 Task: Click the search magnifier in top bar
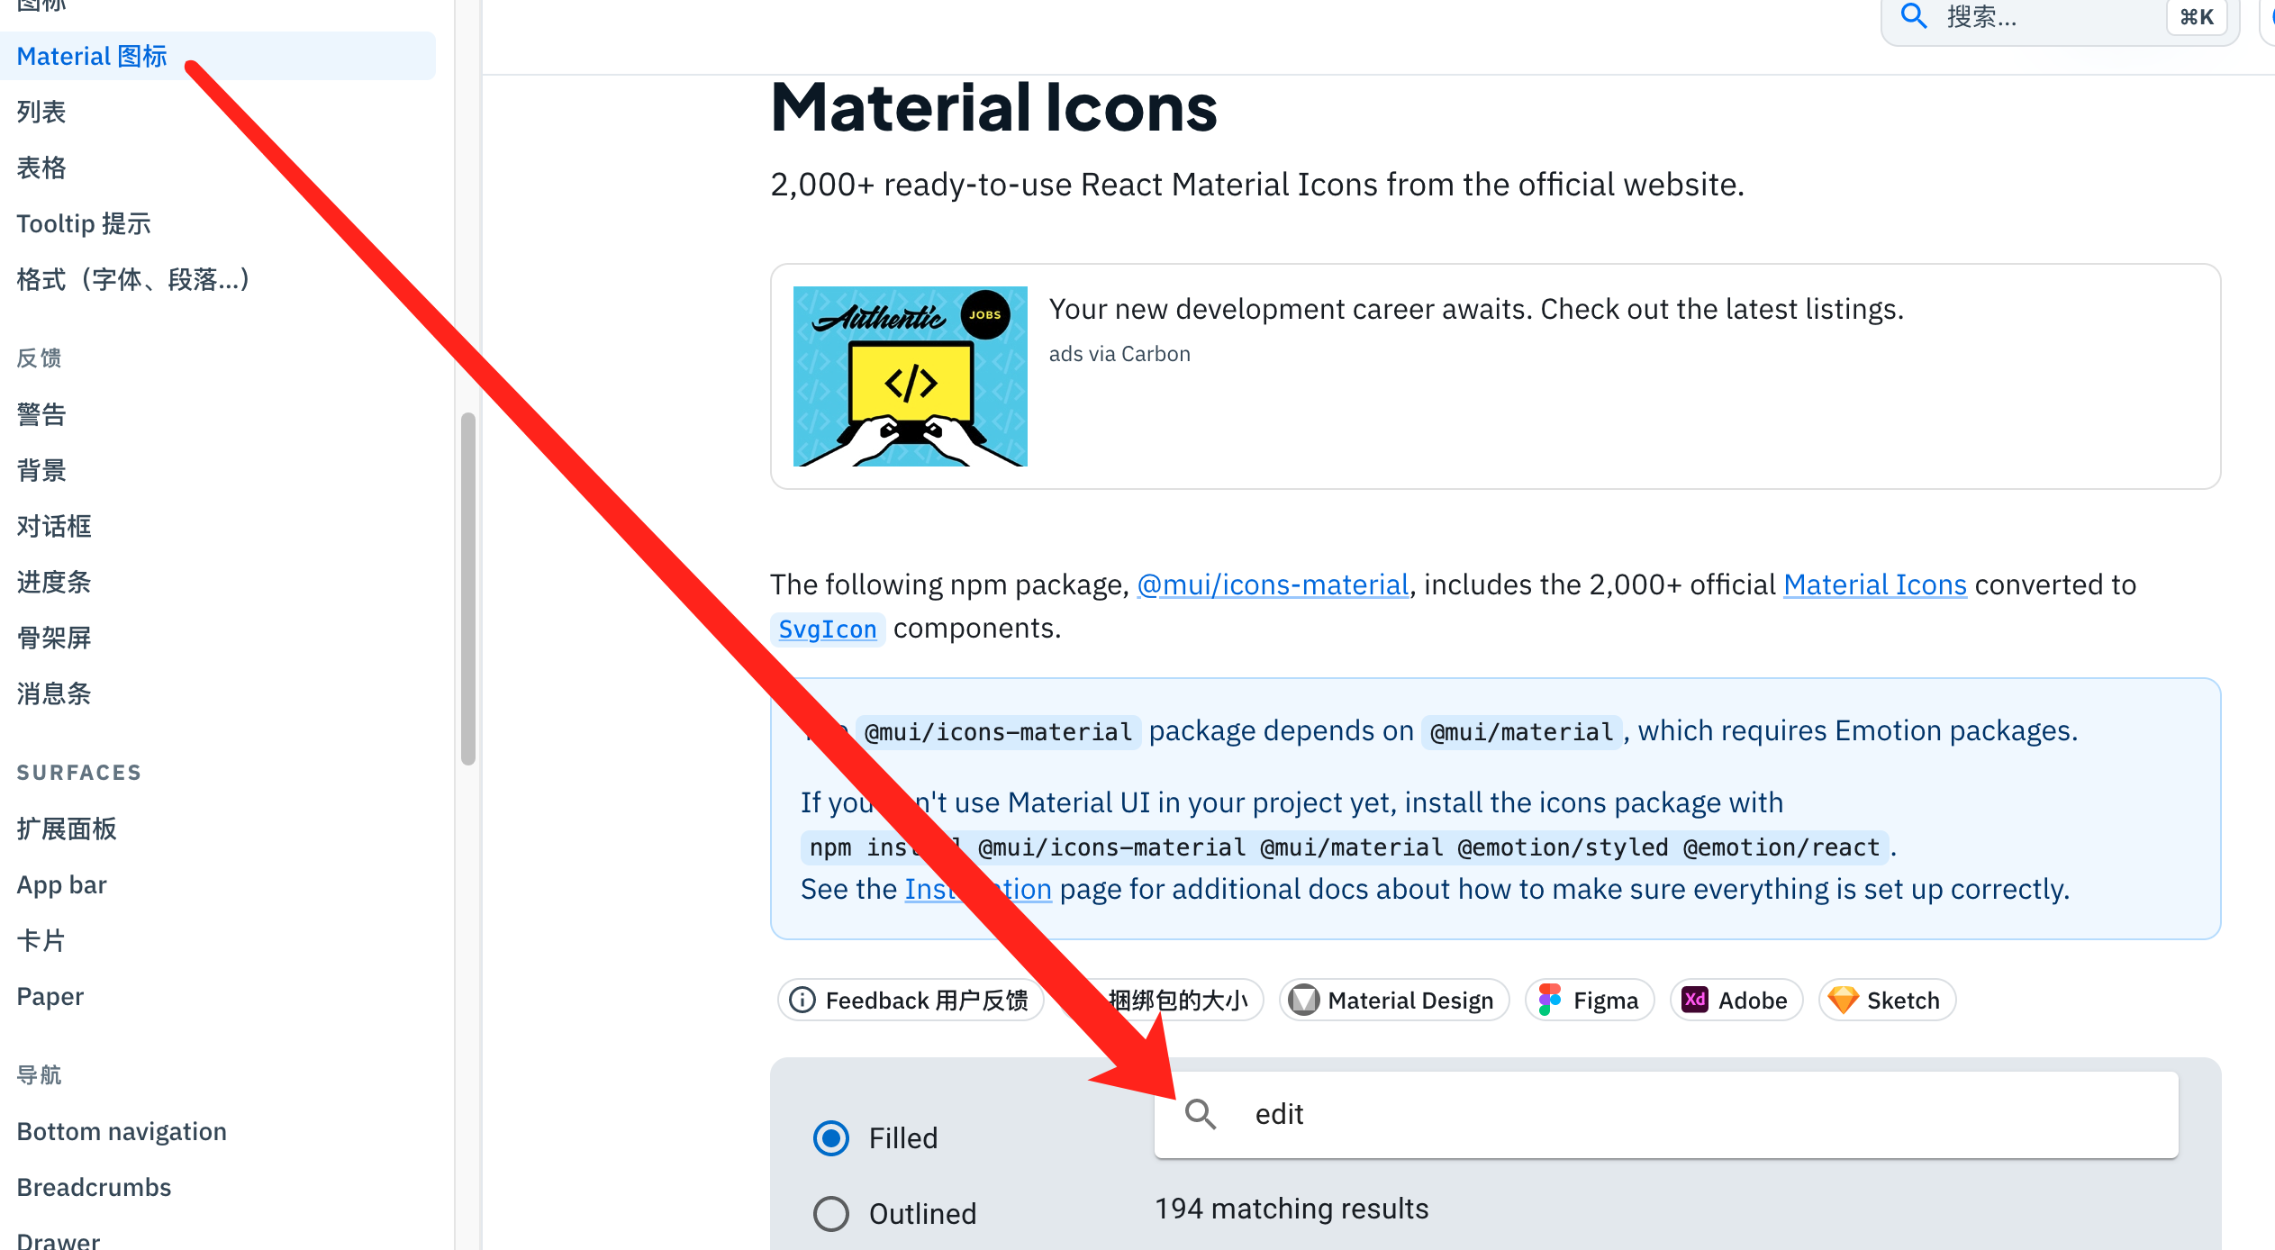click(1913, 16)
